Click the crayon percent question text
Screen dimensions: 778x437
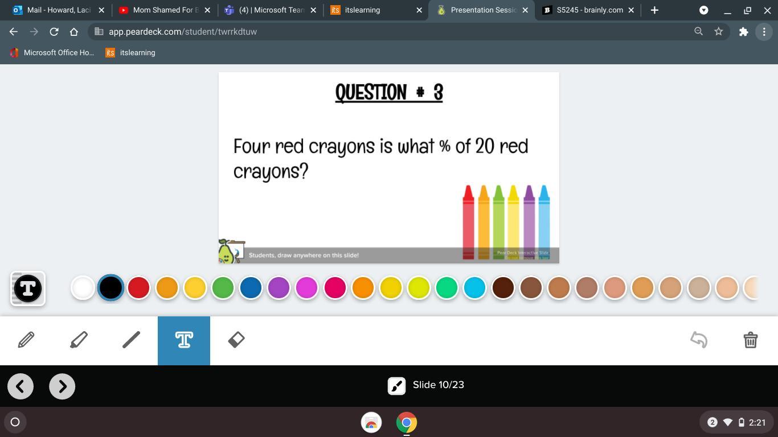pyautogui.click(x=380, y=158)
